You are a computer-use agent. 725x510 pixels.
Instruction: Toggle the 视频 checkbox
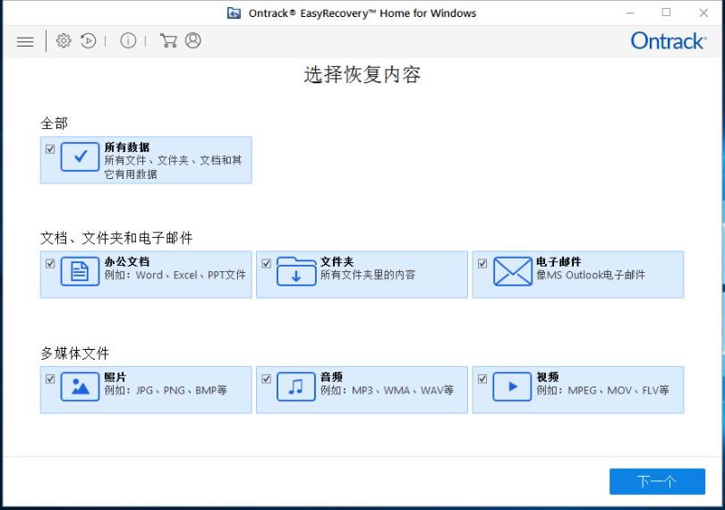(x=482, y=378)
